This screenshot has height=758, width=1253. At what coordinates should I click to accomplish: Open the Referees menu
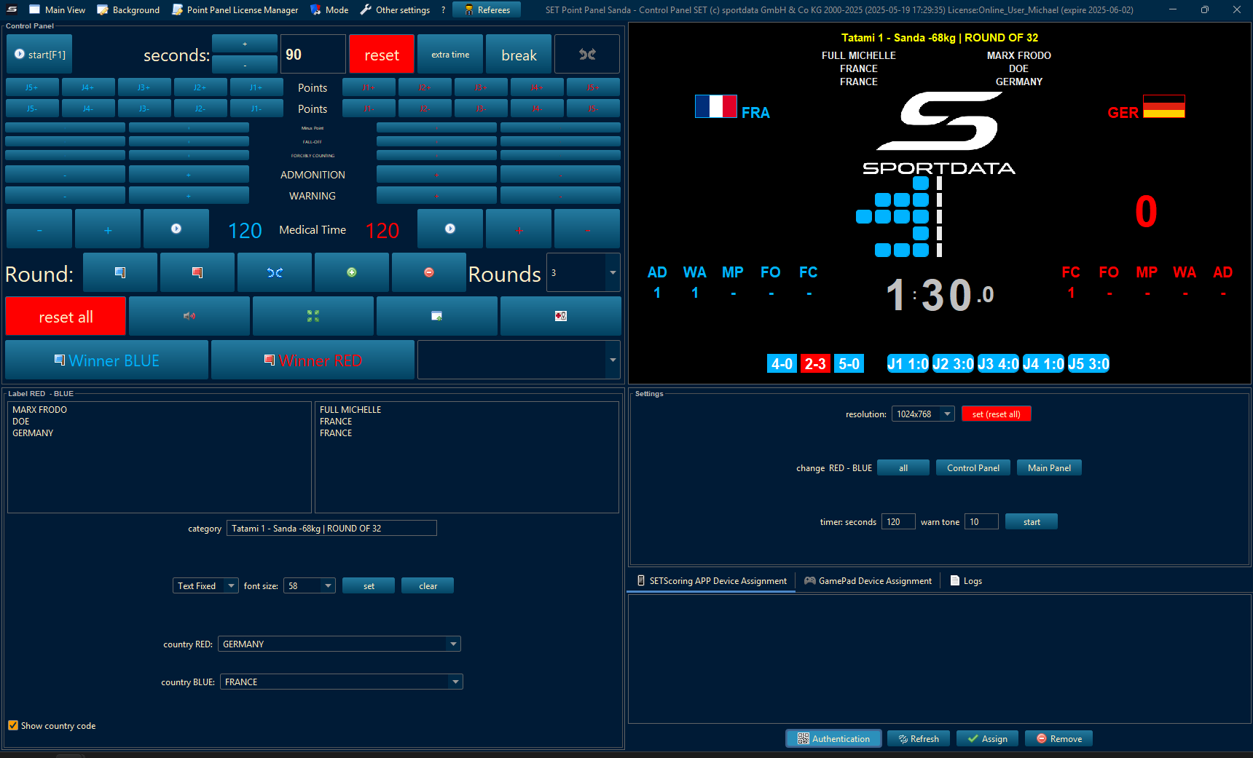coord(487,9)
